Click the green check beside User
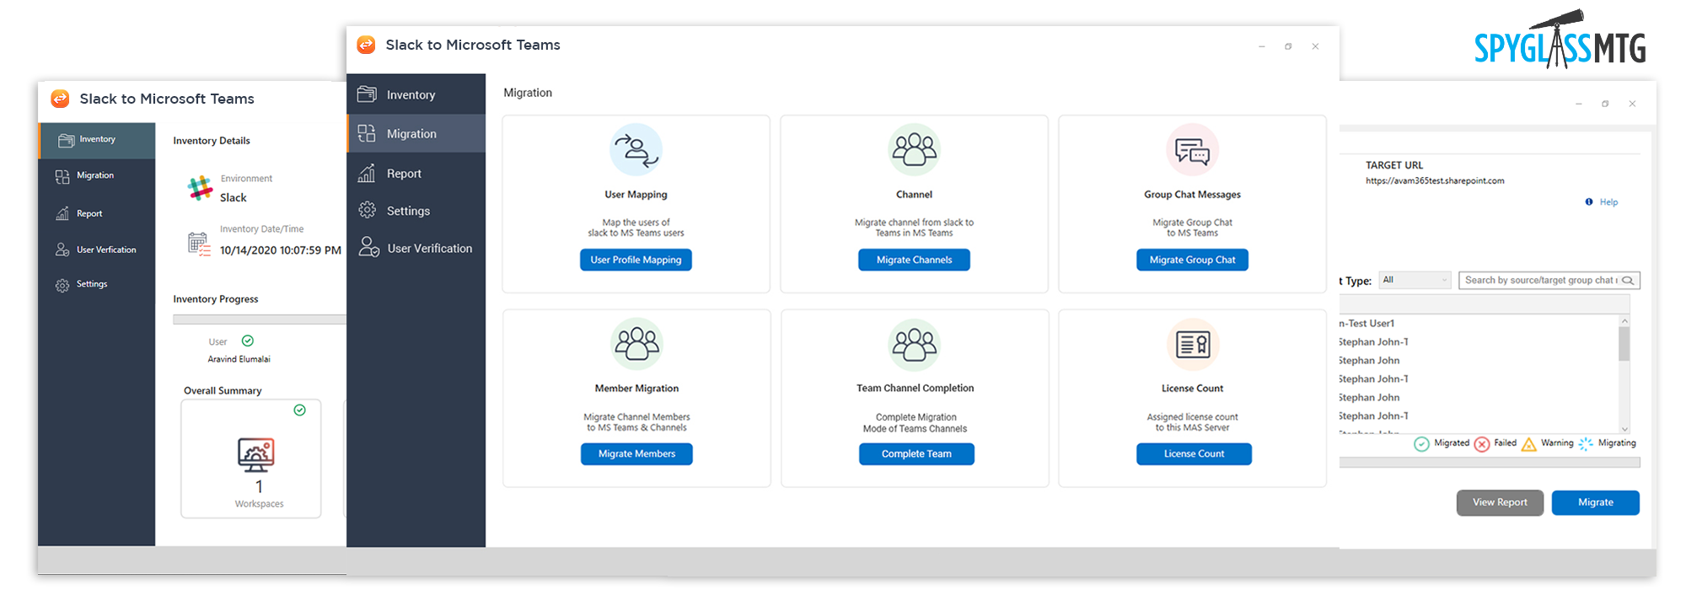Viewport: 1686px width, 606px height. [248, 341]
